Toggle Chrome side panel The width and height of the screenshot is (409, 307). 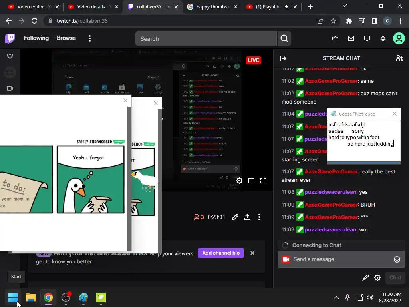coord(374,21)
